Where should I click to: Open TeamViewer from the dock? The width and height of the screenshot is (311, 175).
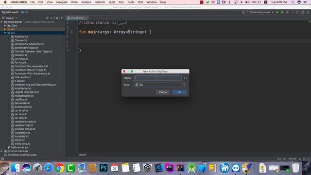tap(235, 168)
